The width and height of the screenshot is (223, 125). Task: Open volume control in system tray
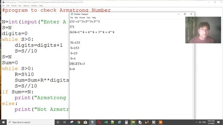200,122
